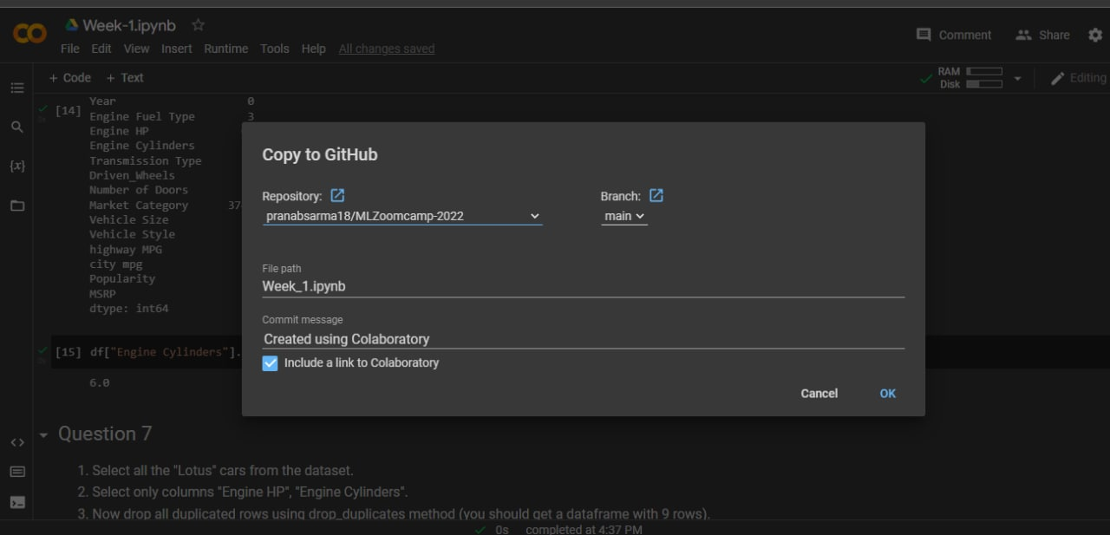This screenshot has width=1110, height=535.
Task: Open branch link in new tab
Action: point(656,196)
